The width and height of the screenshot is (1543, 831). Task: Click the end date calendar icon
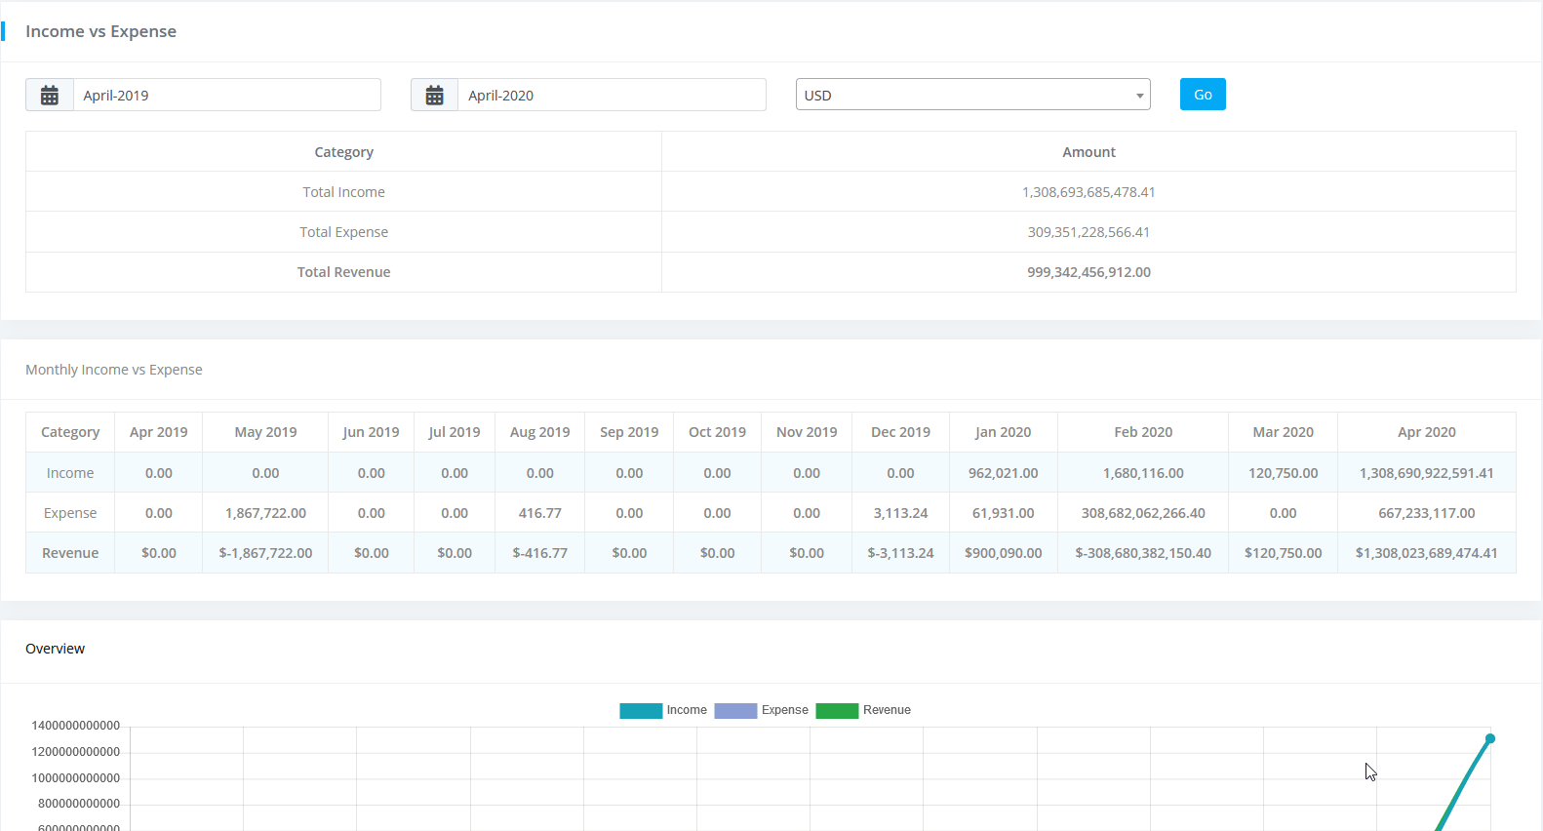pyautogui.click(x=435, y=96)
